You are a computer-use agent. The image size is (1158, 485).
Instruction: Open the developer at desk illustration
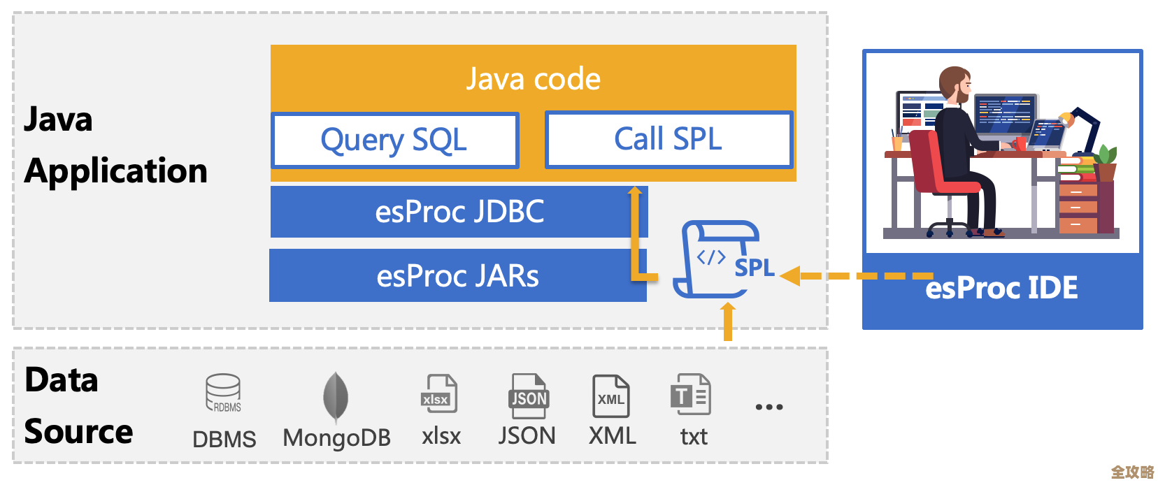1002,152
